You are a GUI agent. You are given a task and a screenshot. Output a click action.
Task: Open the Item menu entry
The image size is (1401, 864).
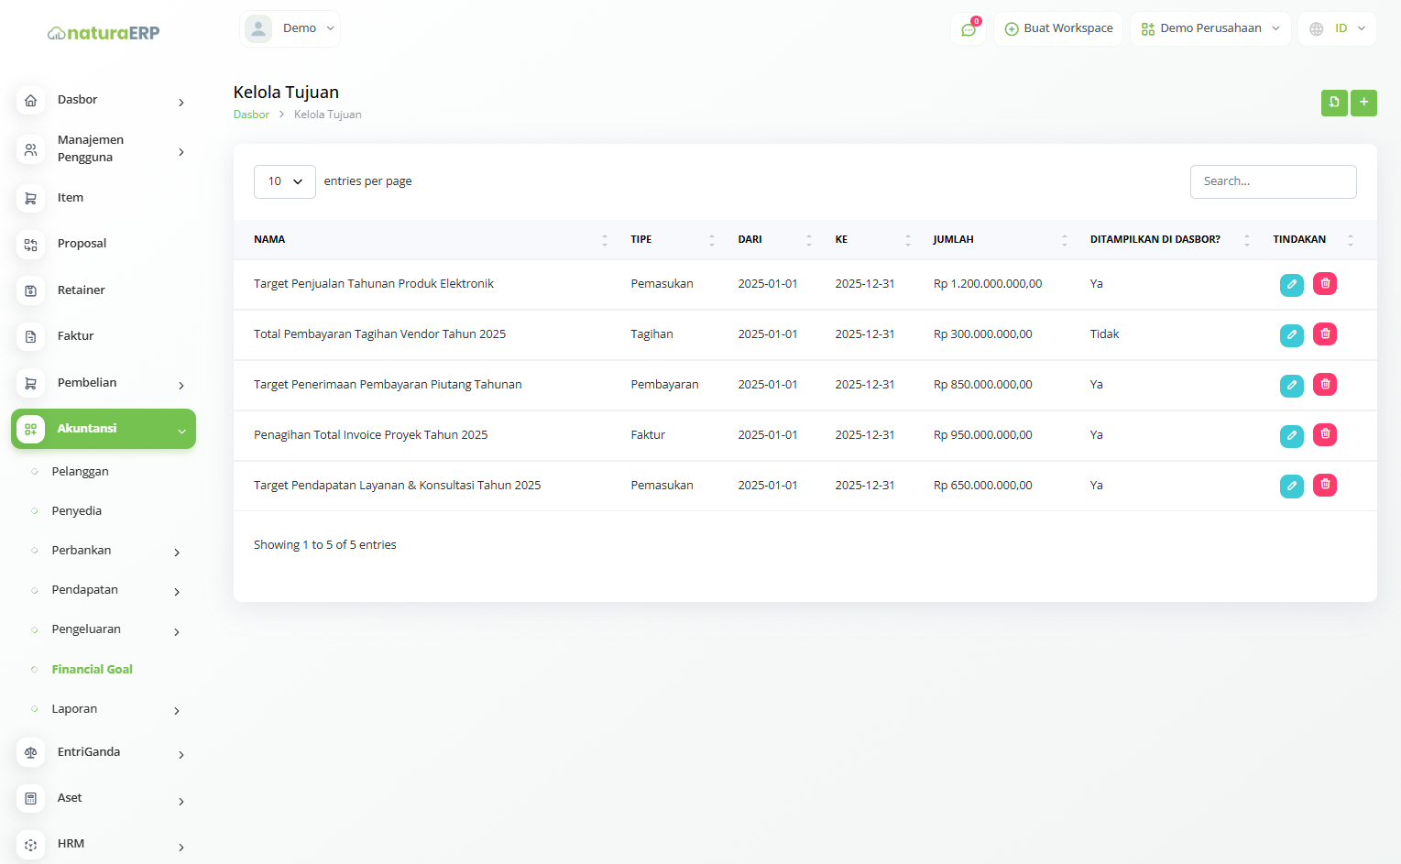[x=71, y=198]
